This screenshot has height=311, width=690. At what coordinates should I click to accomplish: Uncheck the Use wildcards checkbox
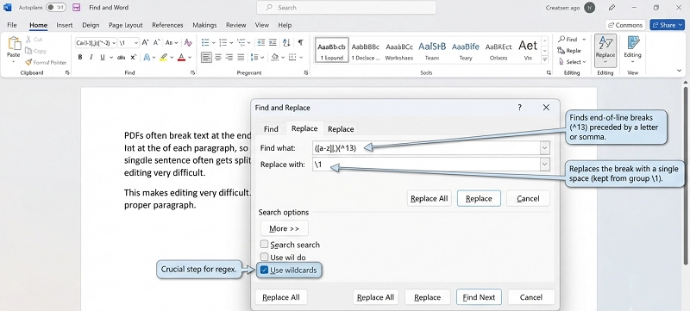(x=264, y=270)
